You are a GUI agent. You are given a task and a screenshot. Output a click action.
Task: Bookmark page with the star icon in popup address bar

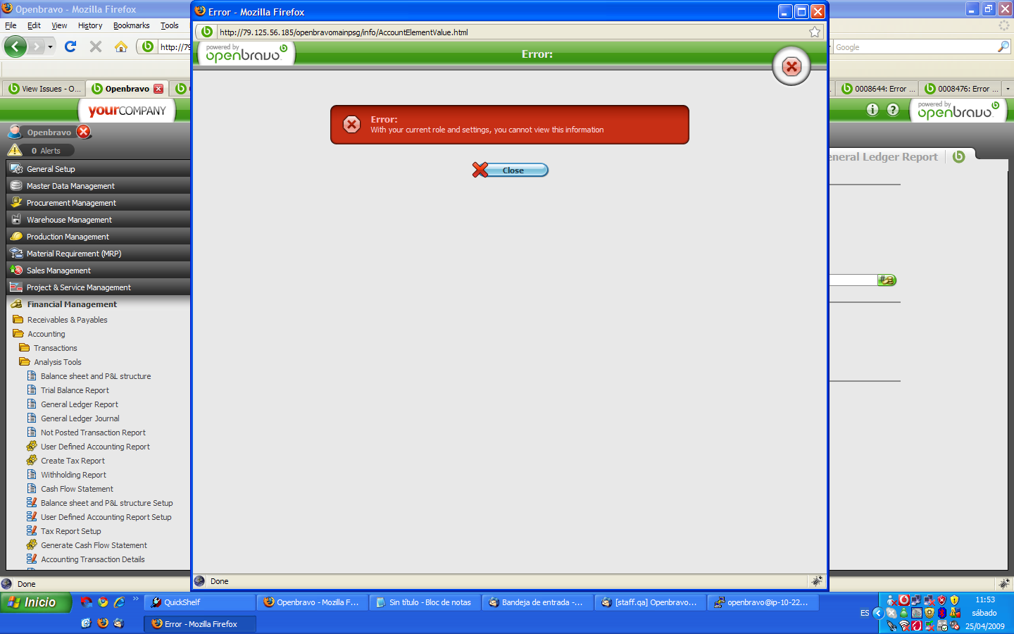click(x=815, y=32)
